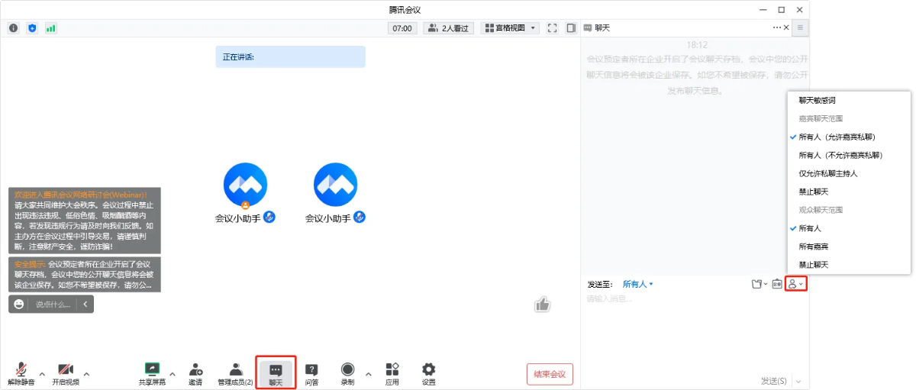This screenshot has height=390, width=916.
Task: Click the mic icon beside second 会议小助手 name
Action: (x=360, y=218)
